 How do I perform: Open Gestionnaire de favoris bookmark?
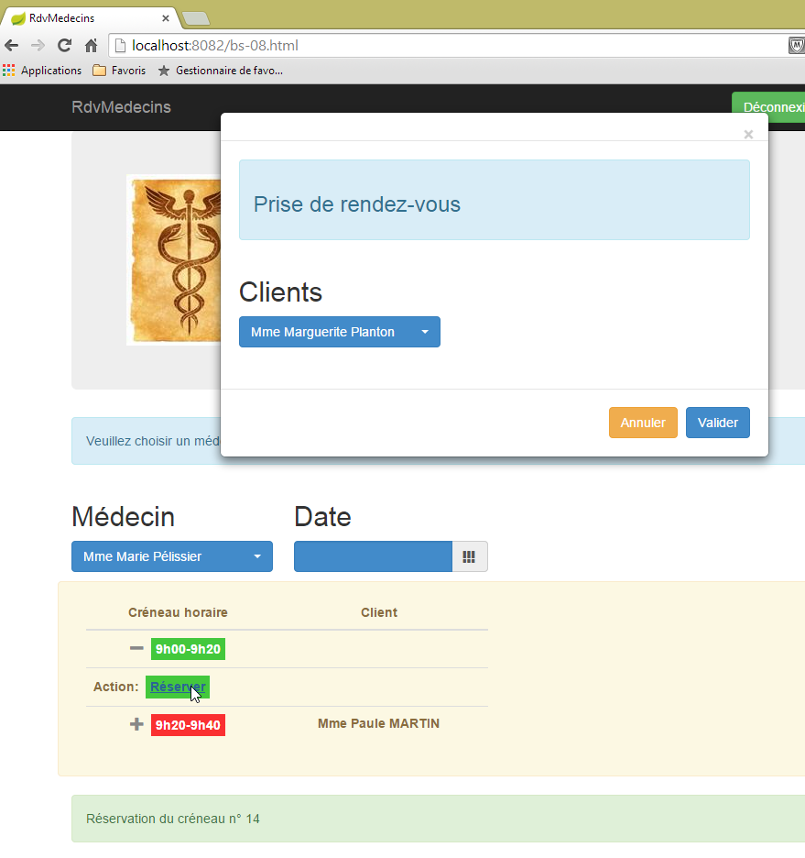pyautogui.click(x=221, y=71)
